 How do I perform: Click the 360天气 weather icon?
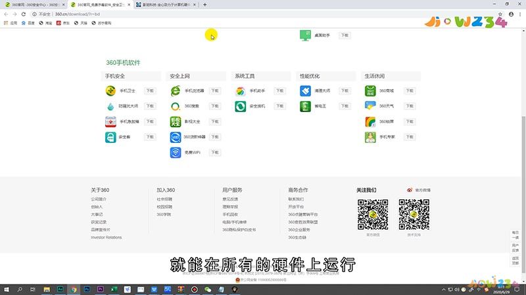click(370, 106)
